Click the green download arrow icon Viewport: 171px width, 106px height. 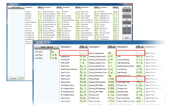[x=23, y=78]
